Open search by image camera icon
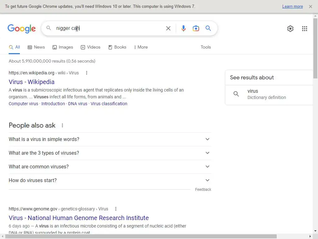This screenshot has width=318, height=239. 196,28
